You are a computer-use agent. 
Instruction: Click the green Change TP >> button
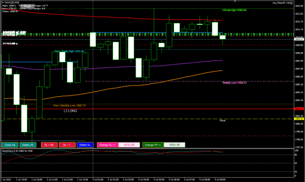pyautogui.click(x=153, y=145)
